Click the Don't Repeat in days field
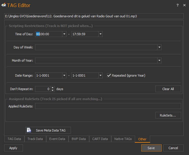This screenshot has width=189, height=155. (43, 89)
